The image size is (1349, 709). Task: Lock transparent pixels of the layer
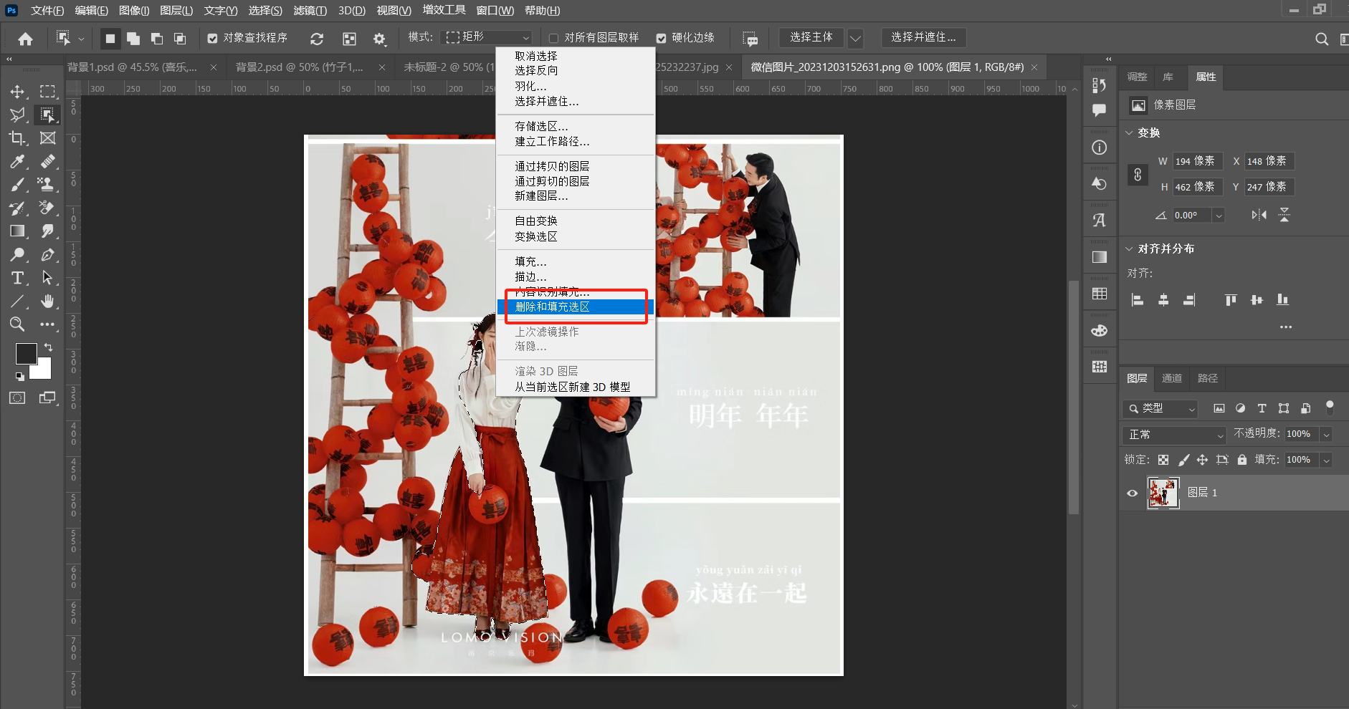[x=1163, y=460]
